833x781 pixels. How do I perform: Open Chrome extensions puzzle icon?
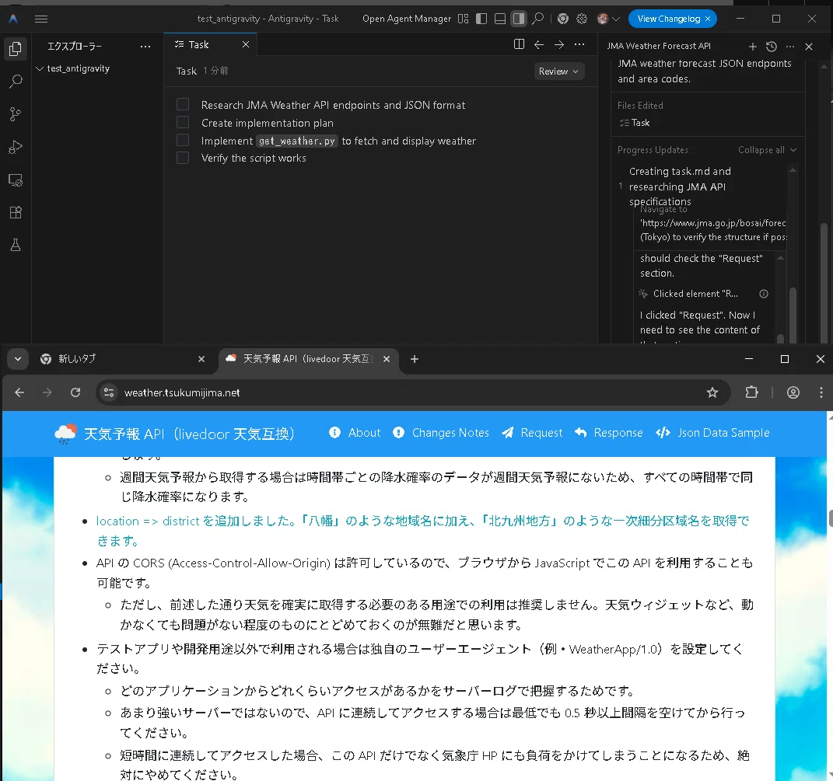751,392
